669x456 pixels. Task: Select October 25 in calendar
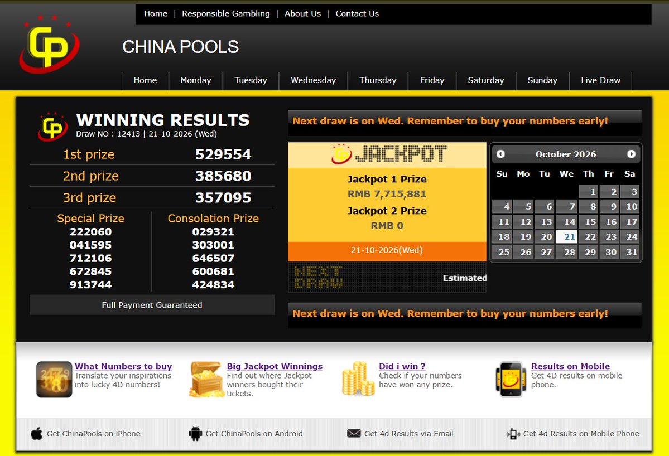point(502,252)
